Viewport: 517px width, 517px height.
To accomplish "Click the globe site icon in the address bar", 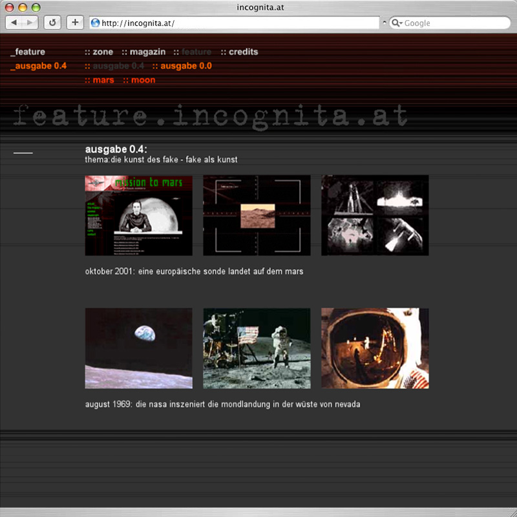I will point(95,23).
